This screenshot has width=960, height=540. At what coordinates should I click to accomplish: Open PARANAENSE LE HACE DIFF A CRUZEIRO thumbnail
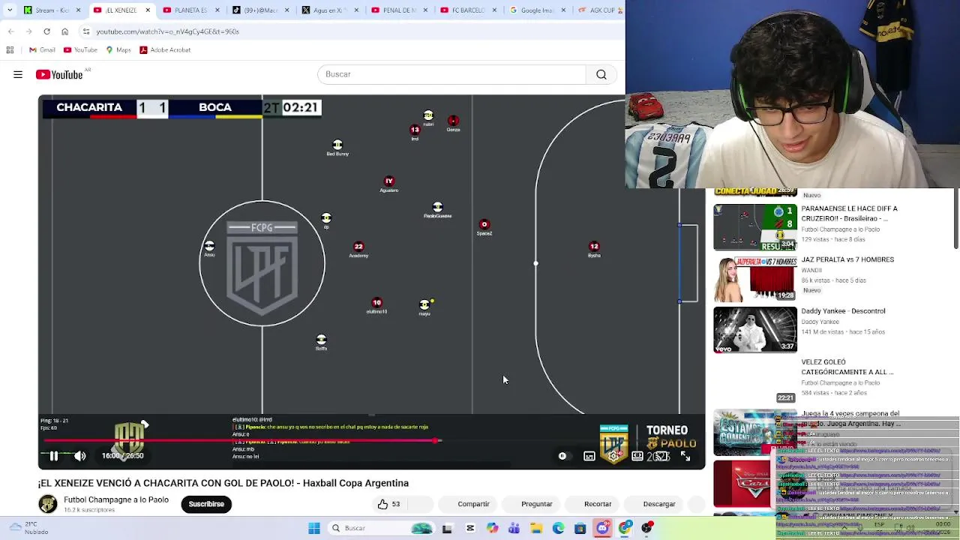click(755, 227)
